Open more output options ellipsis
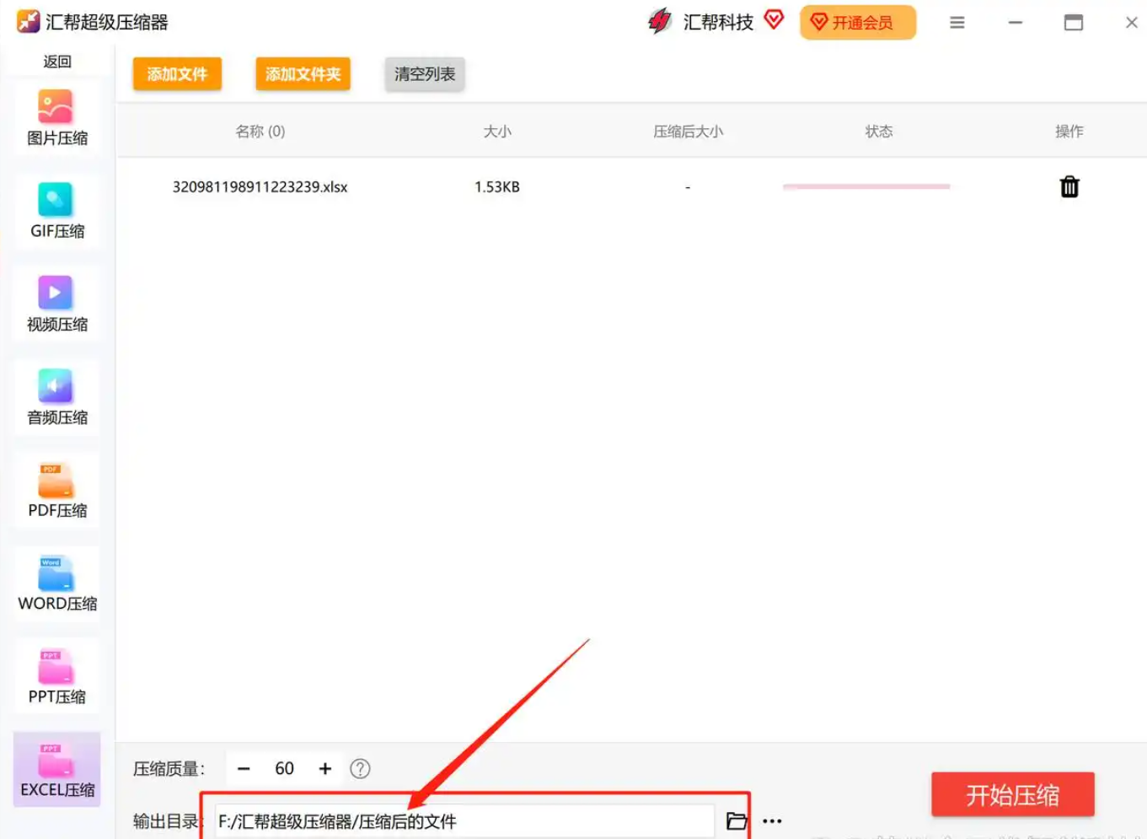1147x839 pixels. pyautogui.click(x=772, y=820)
